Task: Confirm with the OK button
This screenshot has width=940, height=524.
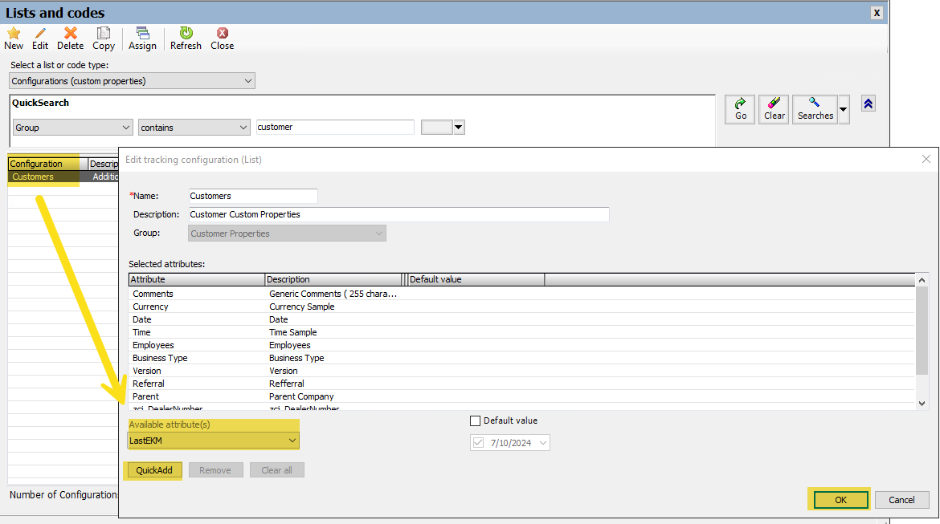Action: point(840,500)
